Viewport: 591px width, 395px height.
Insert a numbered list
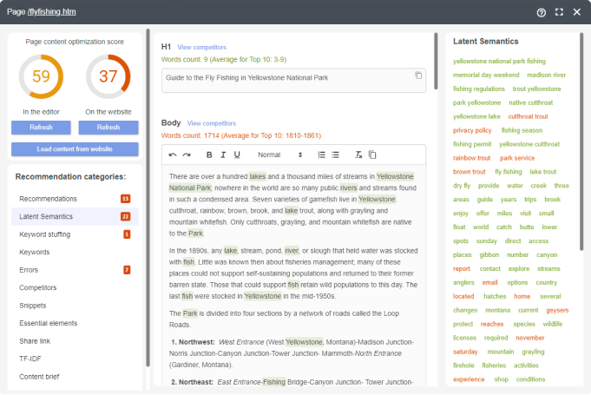[x=321, y=155]
